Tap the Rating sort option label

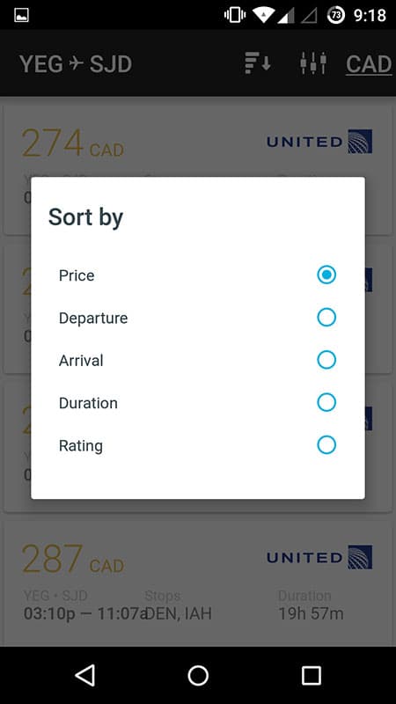[81, 446]
